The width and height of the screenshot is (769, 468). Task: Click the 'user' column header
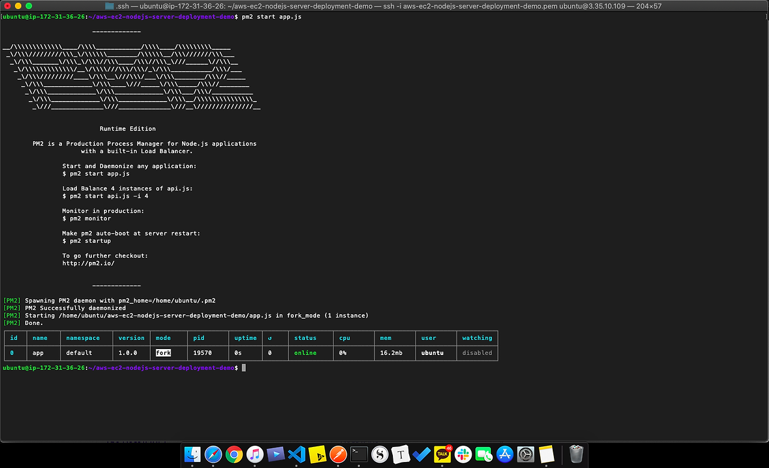429,338
